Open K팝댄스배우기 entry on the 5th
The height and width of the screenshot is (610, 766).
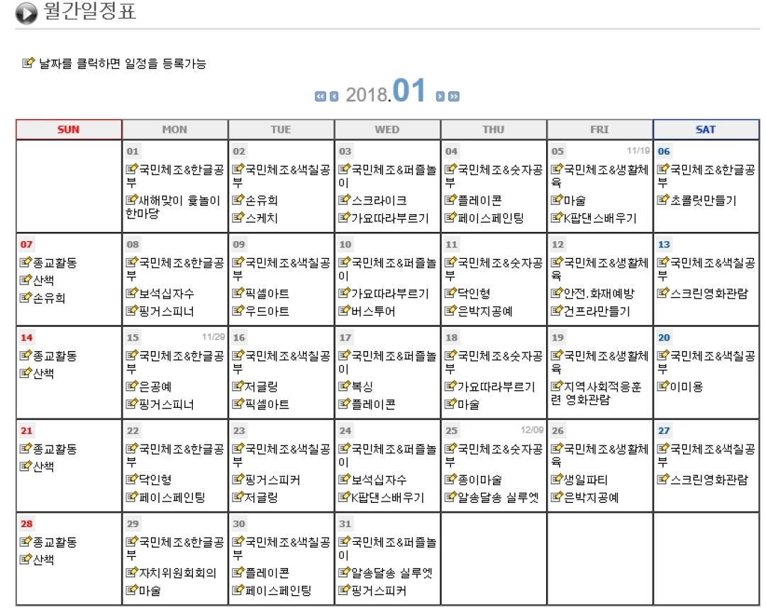tap(601, 218)
